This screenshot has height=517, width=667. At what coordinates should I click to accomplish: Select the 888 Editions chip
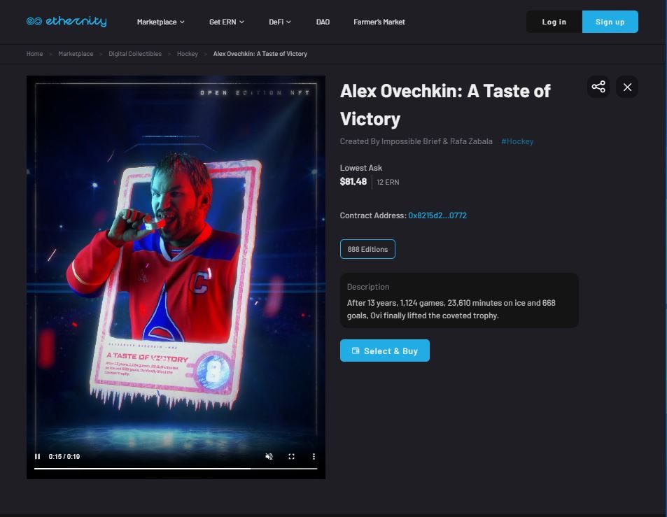367,249
